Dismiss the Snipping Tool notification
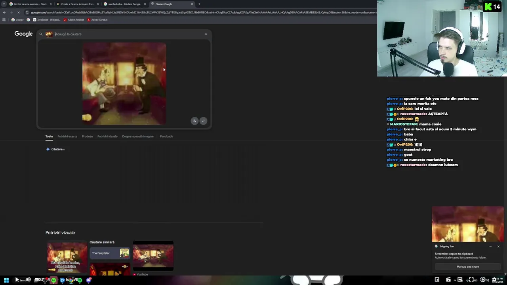This screenshot has width=507, height=285. 498,246
